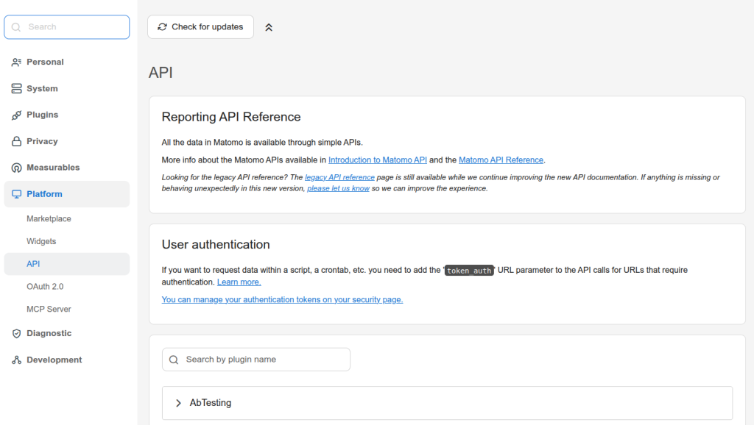Open the Development menu section
Image resolution: width=754 pixels, height=425 pixels.
click(67, 360)
